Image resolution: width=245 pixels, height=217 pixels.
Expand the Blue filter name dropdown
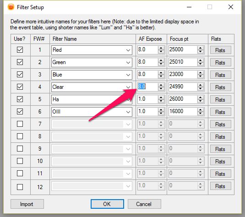pos(128,75)
